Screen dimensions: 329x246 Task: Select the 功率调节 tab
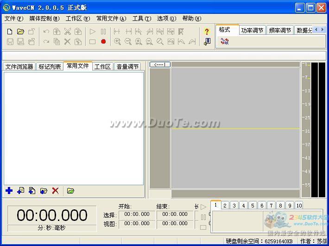pyautogui.click(x=253, y=30)
